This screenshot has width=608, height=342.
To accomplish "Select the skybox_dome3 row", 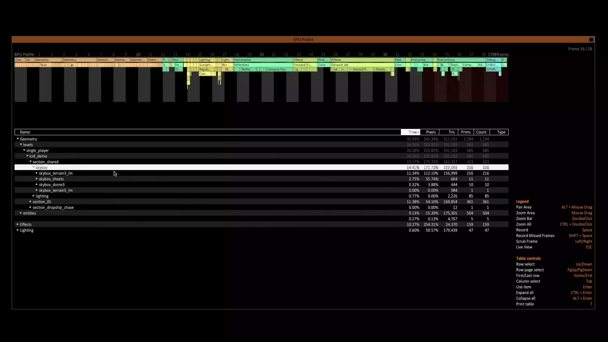I will (x=52, y=185).
